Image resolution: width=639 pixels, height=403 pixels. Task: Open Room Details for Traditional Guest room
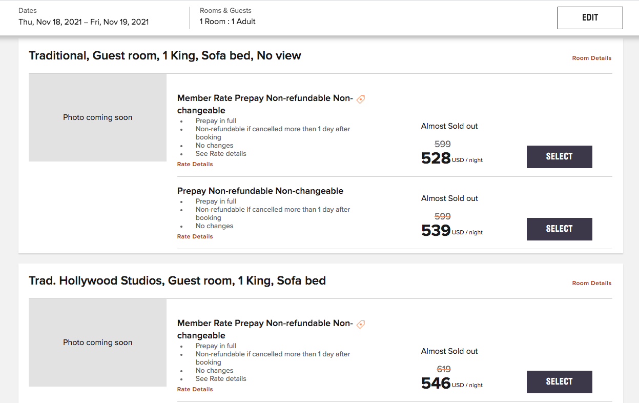coord(591,58)
